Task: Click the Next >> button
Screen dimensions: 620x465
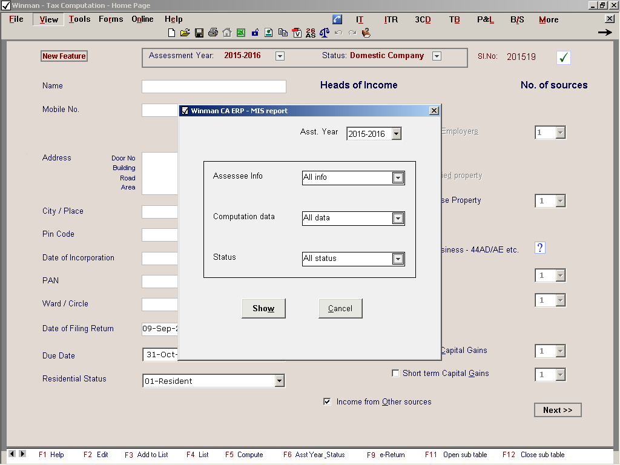Action: [558, 410]
